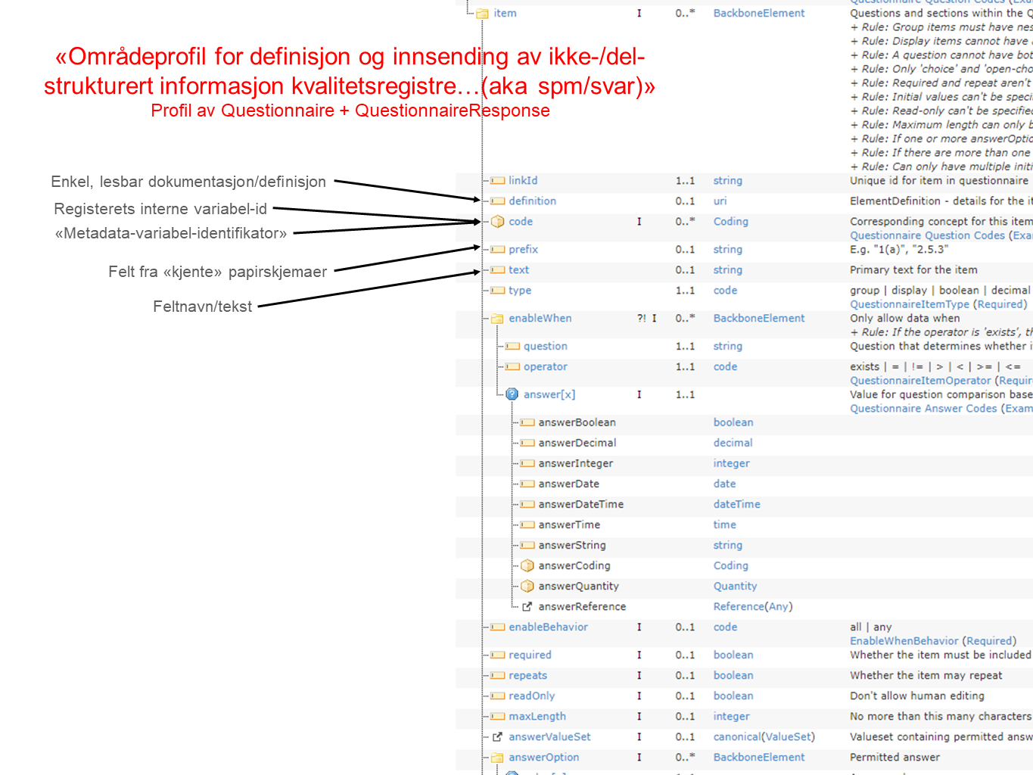
Task: Click the ?! modifier flag in enableWhen row
Action: 642,319
